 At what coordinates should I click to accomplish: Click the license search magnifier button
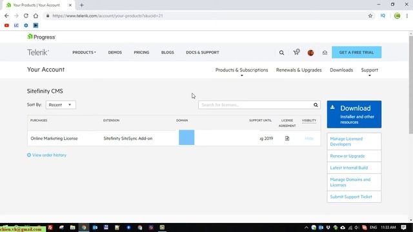point(316,105)
